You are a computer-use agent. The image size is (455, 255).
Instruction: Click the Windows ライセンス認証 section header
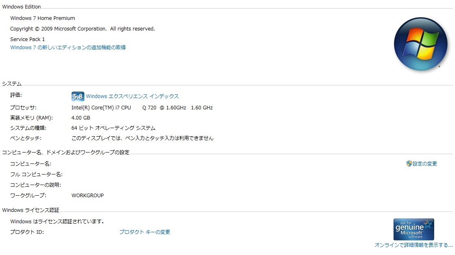click(31, 210)
